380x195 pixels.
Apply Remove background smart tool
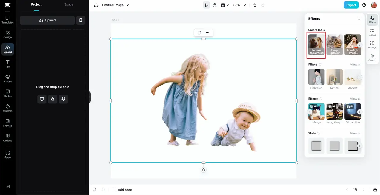click(x=316, y=45)
